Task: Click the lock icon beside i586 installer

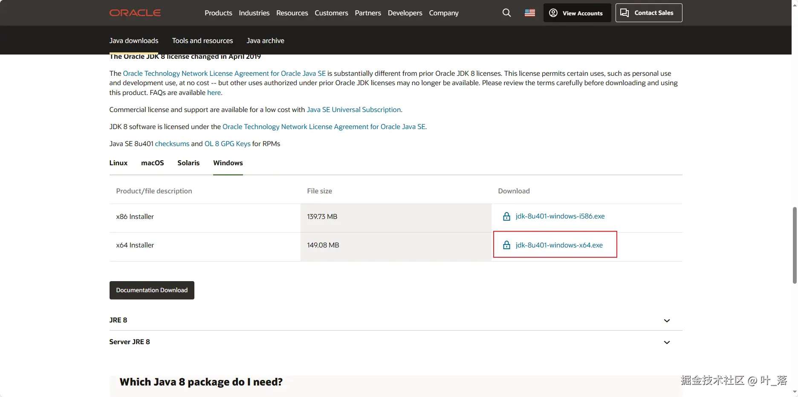Action: click(506, 216)
